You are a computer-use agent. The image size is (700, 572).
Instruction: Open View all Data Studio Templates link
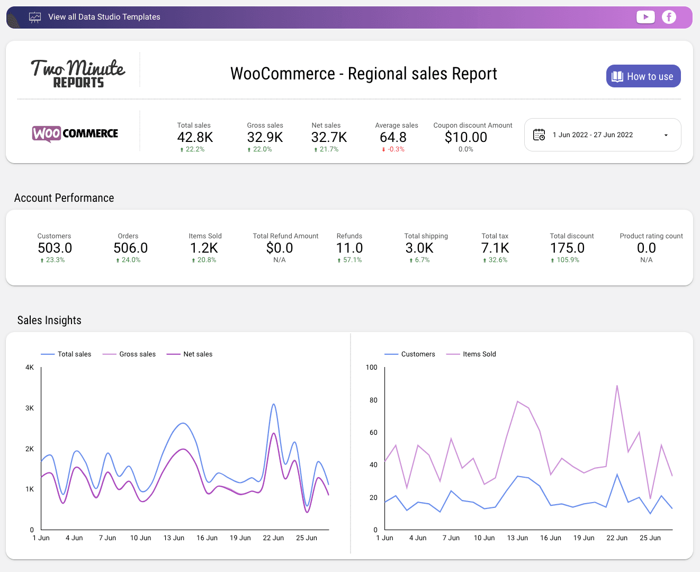[x=104, y=17]
